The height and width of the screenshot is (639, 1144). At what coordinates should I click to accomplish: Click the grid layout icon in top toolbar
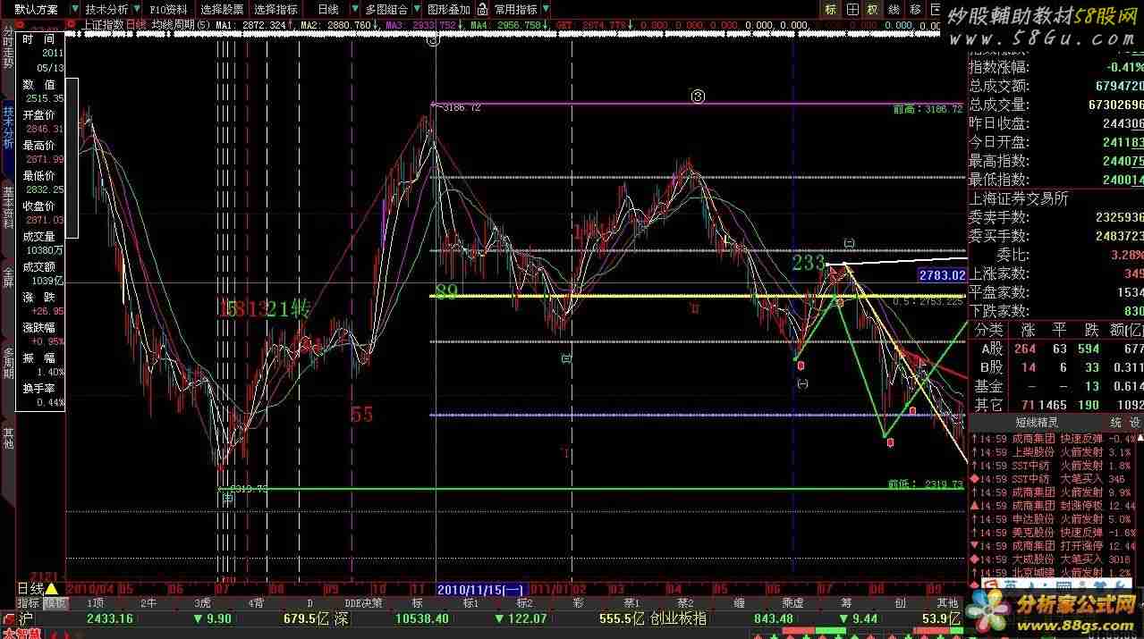click(852, 9)
